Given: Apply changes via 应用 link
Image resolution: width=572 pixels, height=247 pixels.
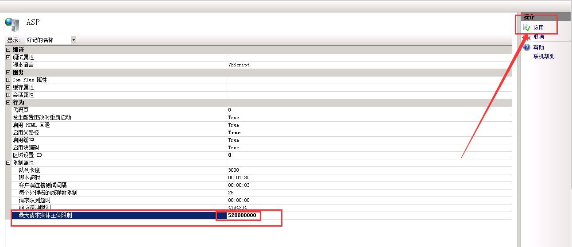Looking at the screenshot, I should click(538, 28).
